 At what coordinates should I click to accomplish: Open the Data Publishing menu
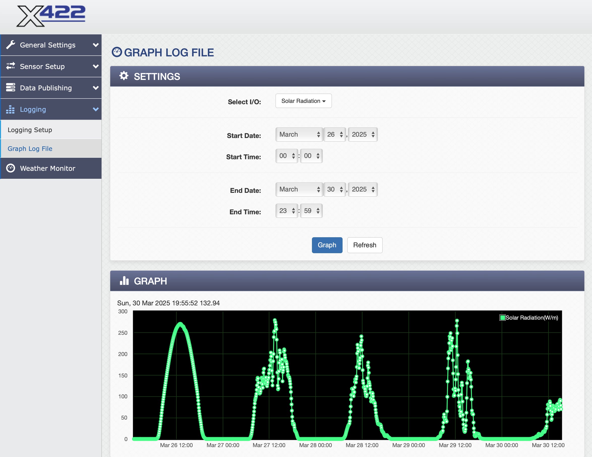51,88
